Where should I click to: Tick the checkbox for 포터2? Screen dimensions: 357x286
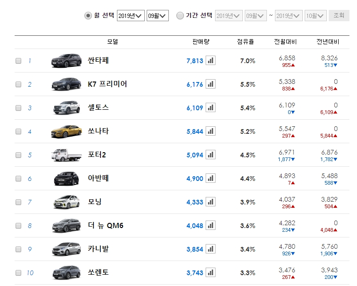tap(18, 155)
